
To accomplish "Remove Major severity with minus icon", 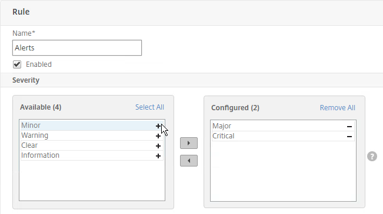I will [349, 127].
